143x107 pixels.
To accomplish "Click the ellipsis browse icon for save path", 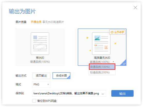I will tap(103, 94).
